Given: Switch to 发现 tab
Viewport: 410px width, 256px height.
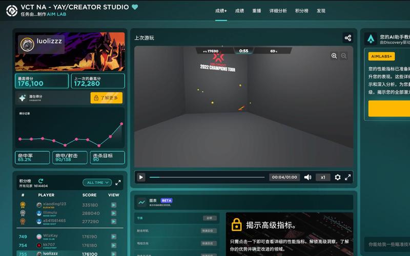Looking at the screenshot, I should pyautogui.click(x=321, y=11).
